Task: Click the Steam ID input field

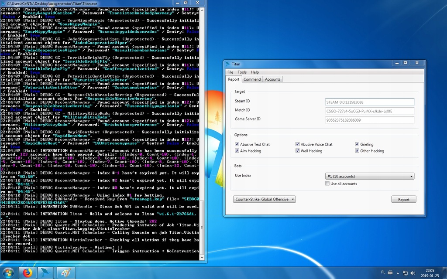Action: (x=369, y=102)
